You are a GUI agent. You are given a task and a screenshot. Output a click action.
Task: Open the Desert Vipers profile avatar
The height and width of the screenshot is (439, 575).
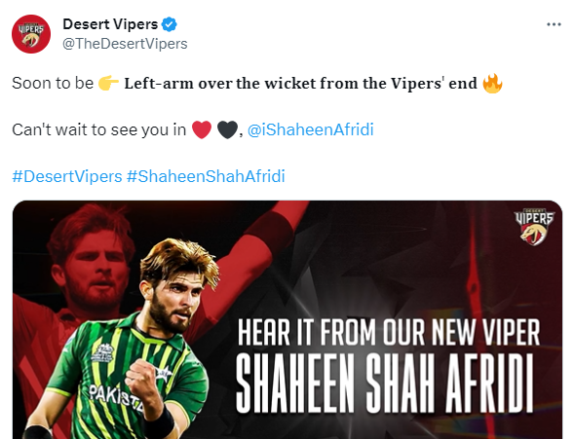point(31,34)
